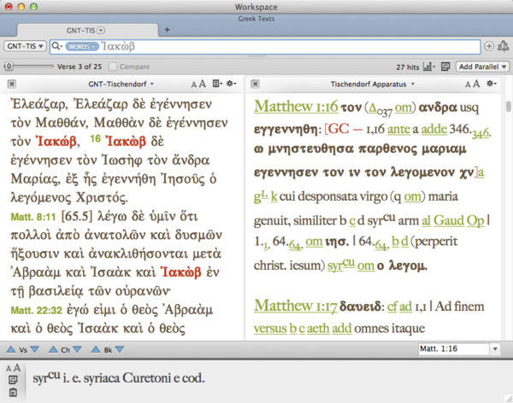Click the gear icon in Tischendorf Apparatus pane
The height and width of the screenshot is (403, 513).
coord(491,84)
